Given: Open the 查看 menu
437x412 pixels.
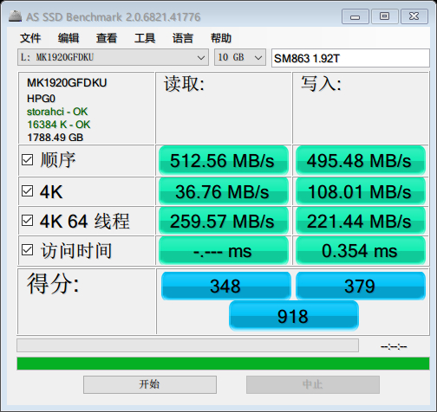Looking at the screenshot, I should point(107,38).
